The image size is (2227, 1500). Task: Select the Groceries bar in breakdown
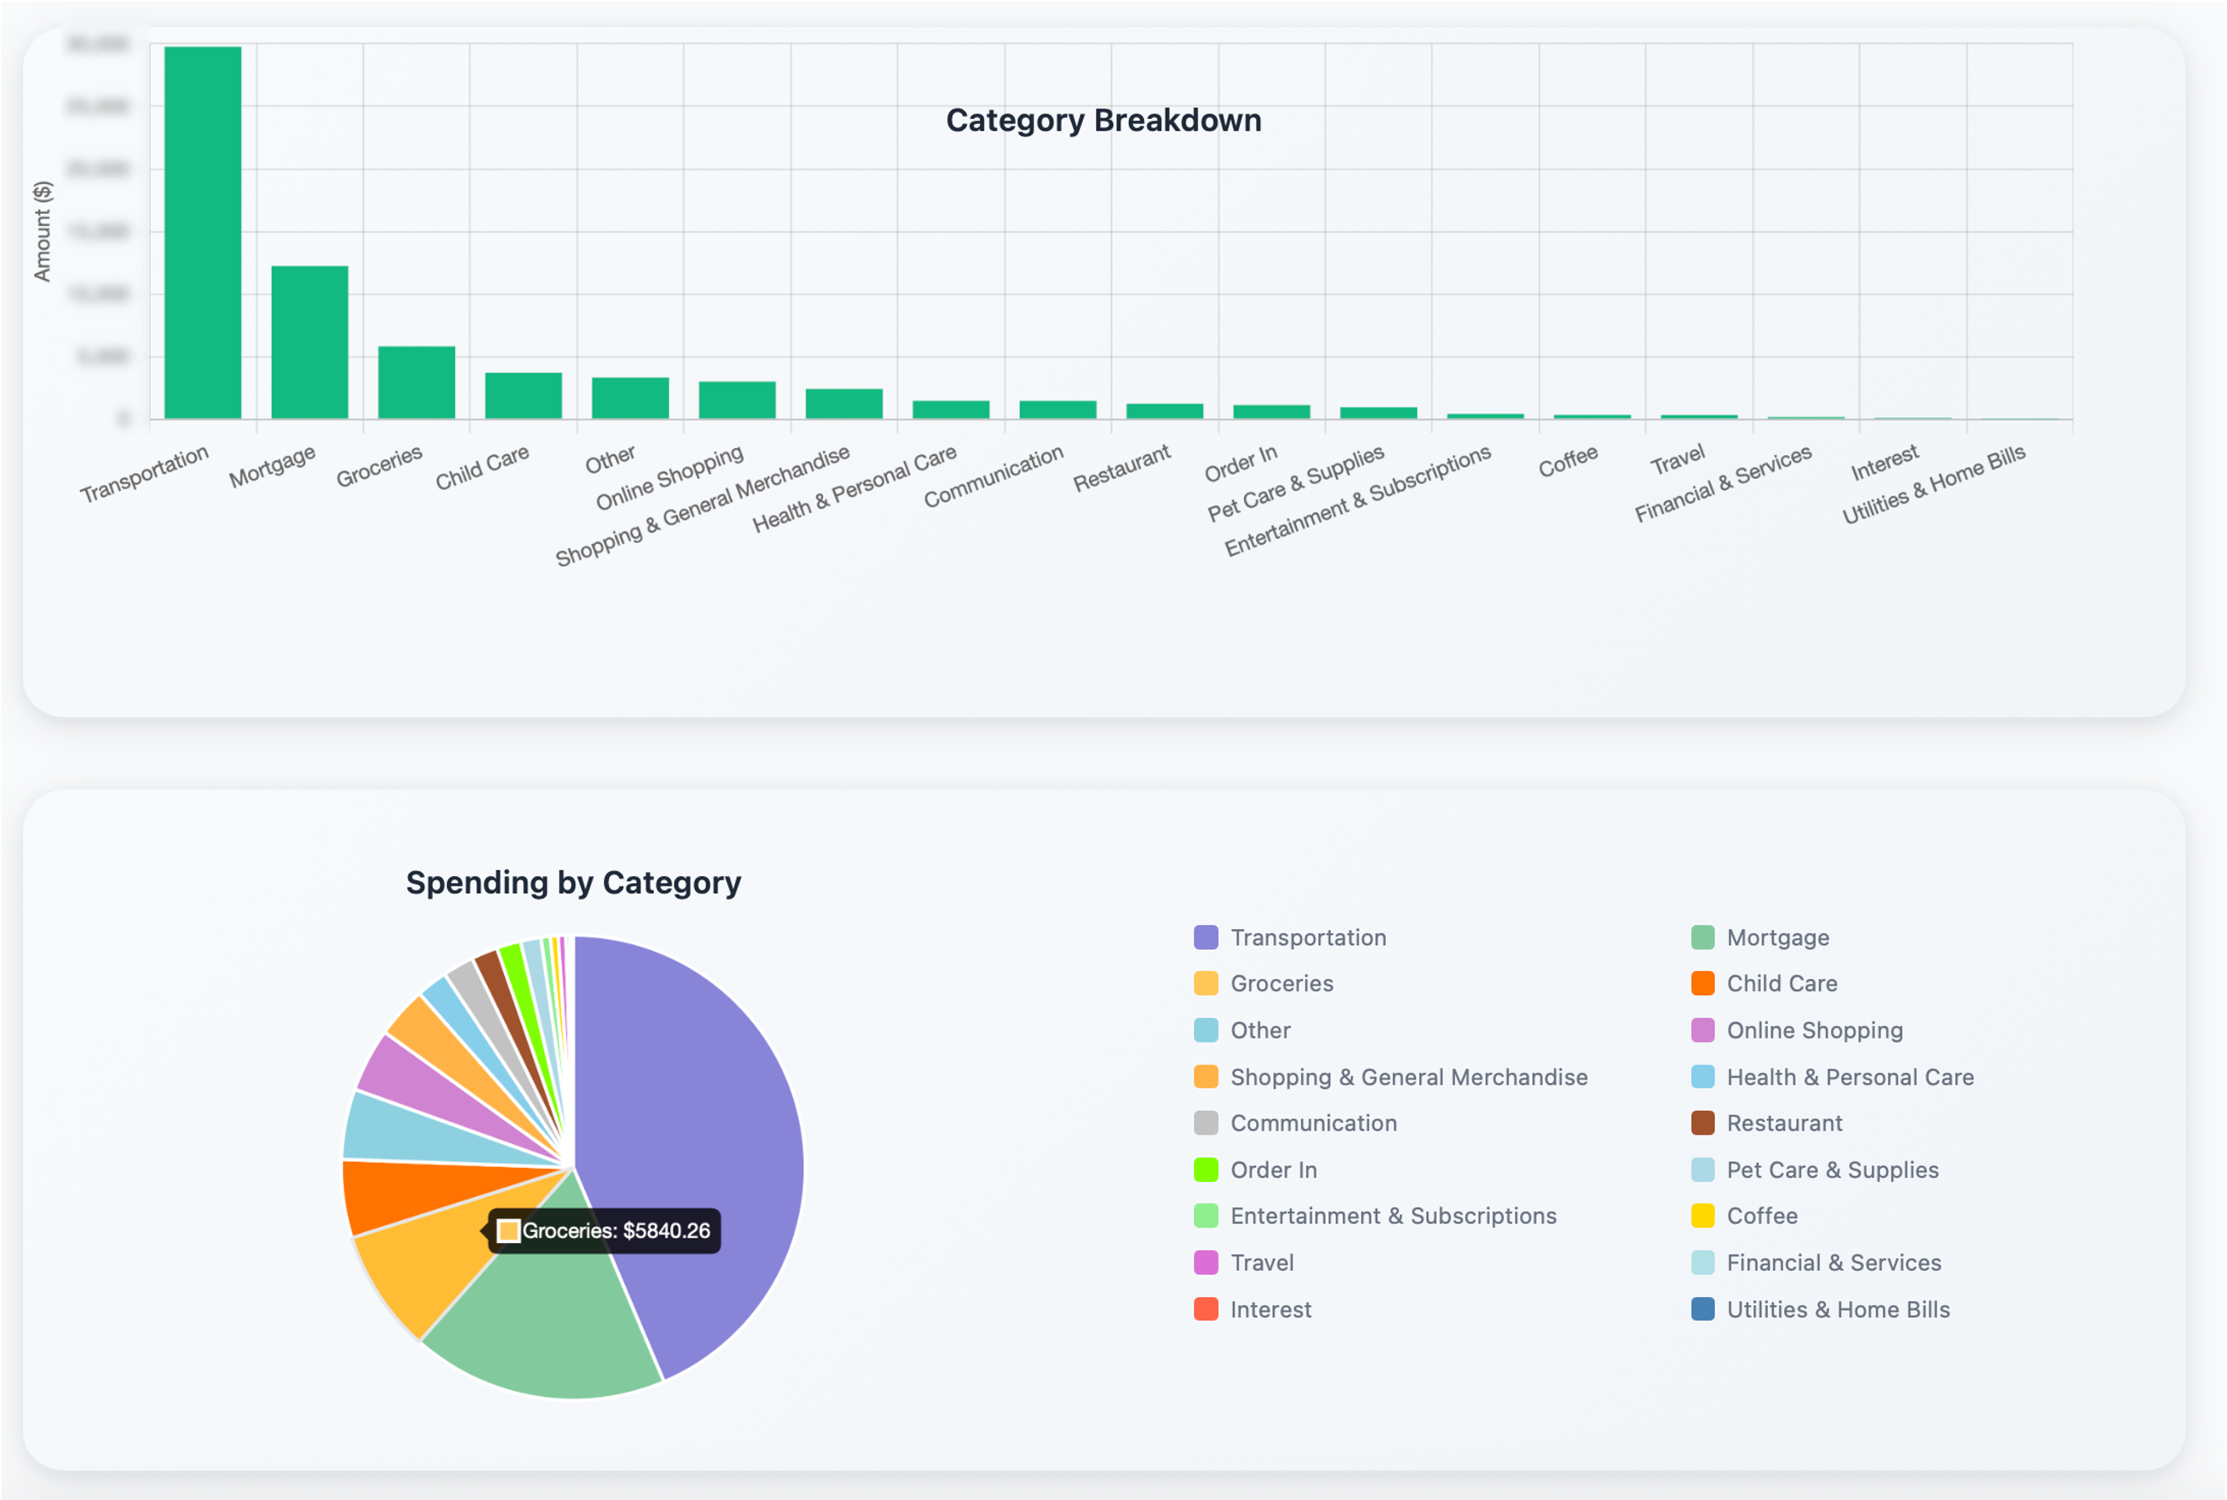tap(416, 383)
